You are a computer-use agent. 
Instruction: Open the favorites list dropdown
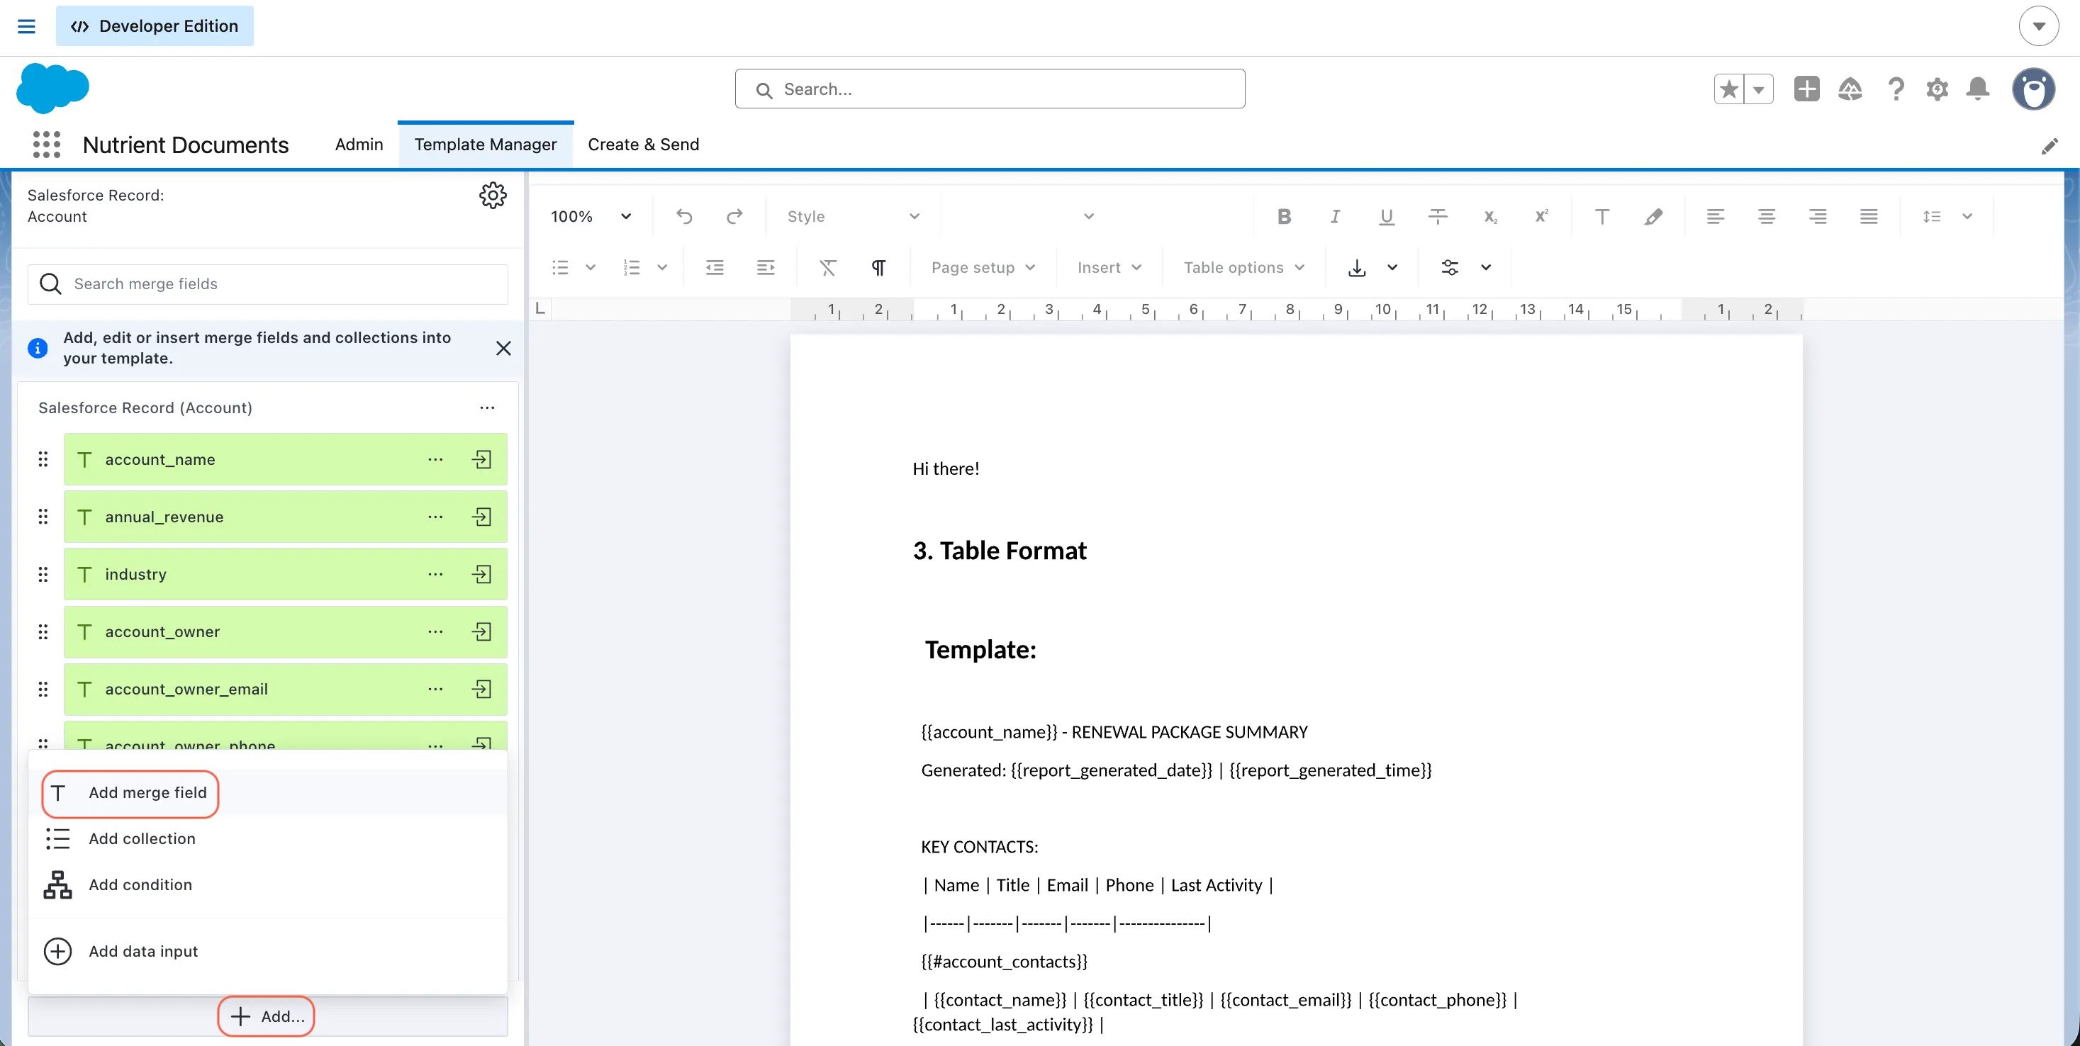point(1759,89)
